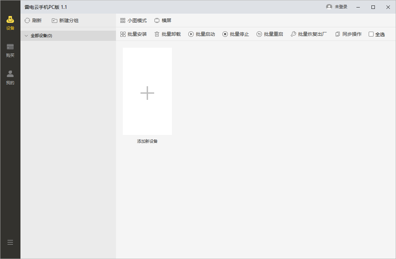Switch to 小图模式 small thumbnail mode
This screenshot has height=259, width=396.
[134, 20]
